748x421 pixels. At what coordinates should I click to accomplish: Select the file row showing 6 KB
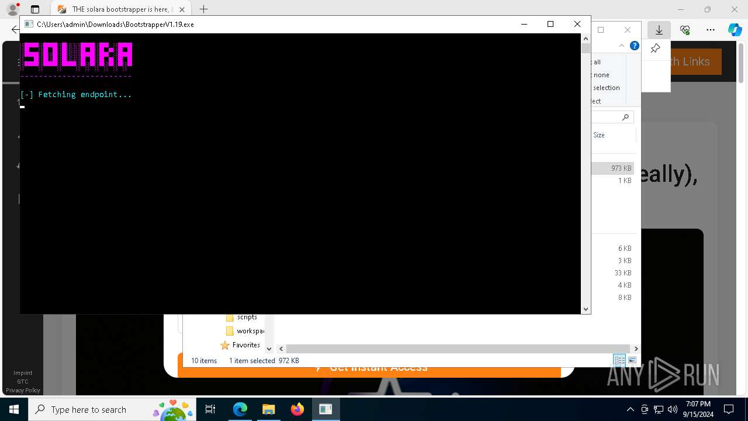click(x=612, y=249)
